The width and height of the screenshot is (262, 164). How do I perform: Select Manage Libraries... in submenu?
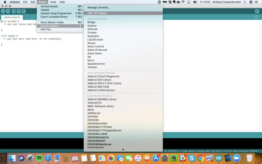123,8
